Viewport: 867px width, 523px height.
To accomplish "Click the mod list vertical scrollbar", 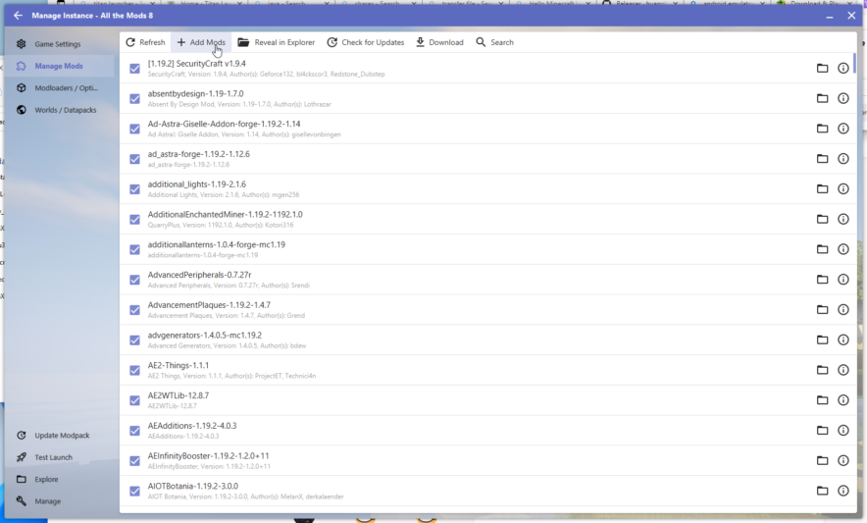I will point(854,64).
